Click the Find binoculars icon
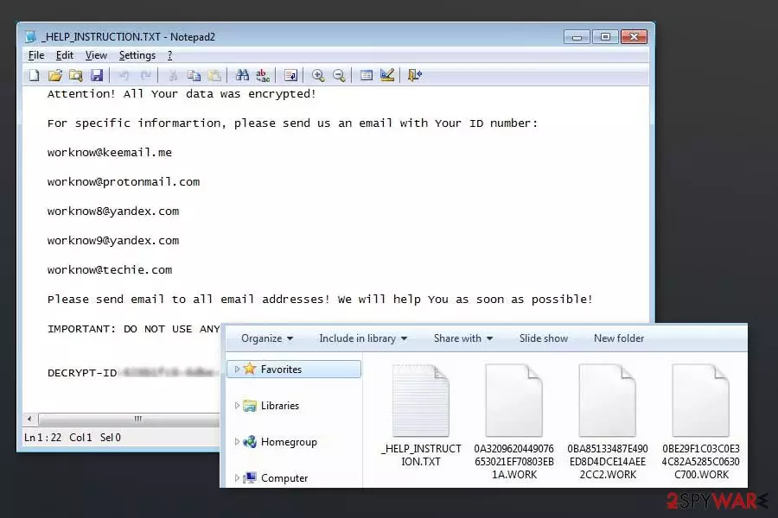 (x=242, y=75)
